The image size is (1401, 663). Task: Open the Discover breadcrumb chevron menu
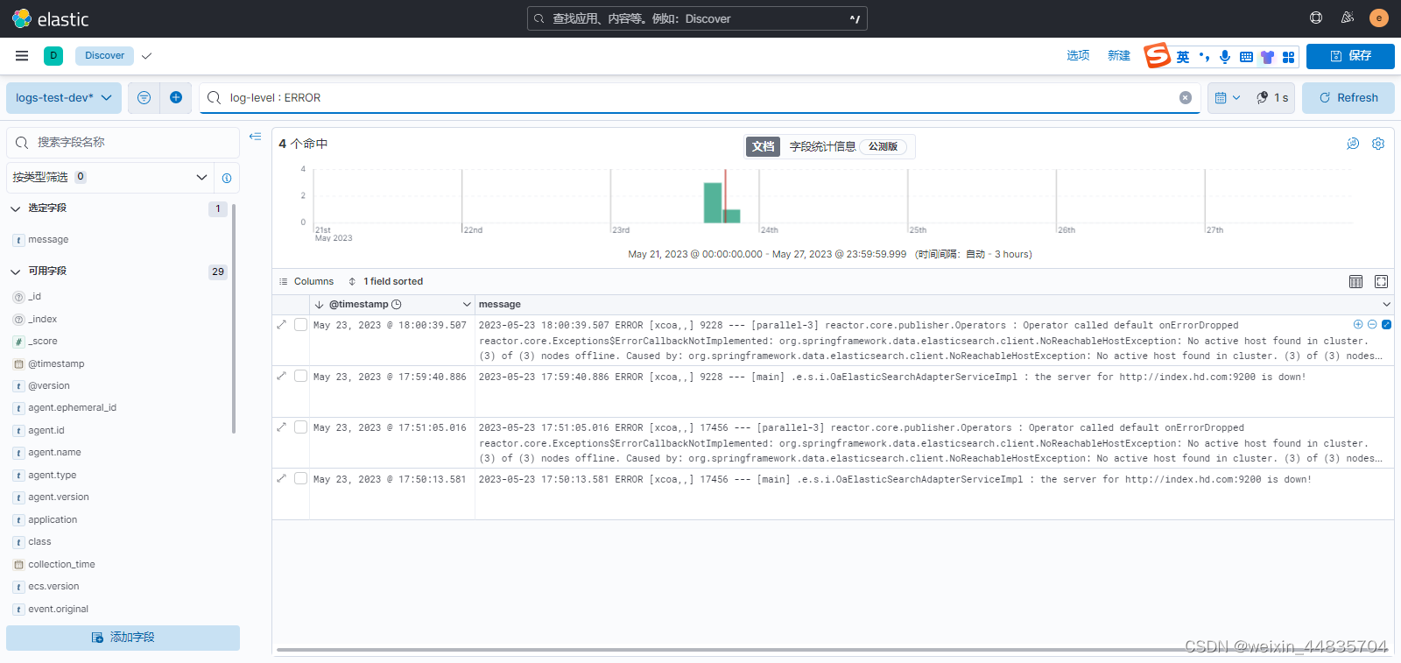click(x=146, y=55)
